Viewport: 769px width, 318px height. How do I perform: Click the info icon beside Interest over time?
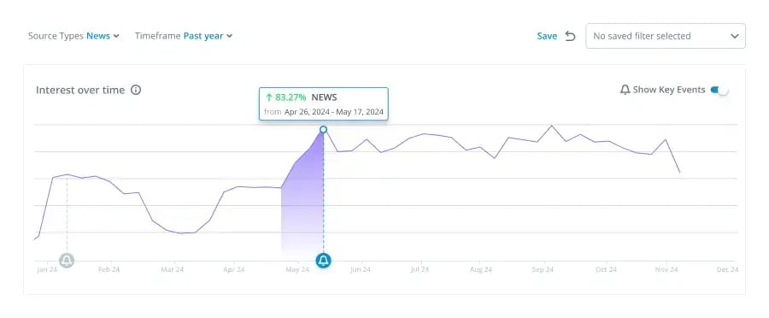pos(136,91)
